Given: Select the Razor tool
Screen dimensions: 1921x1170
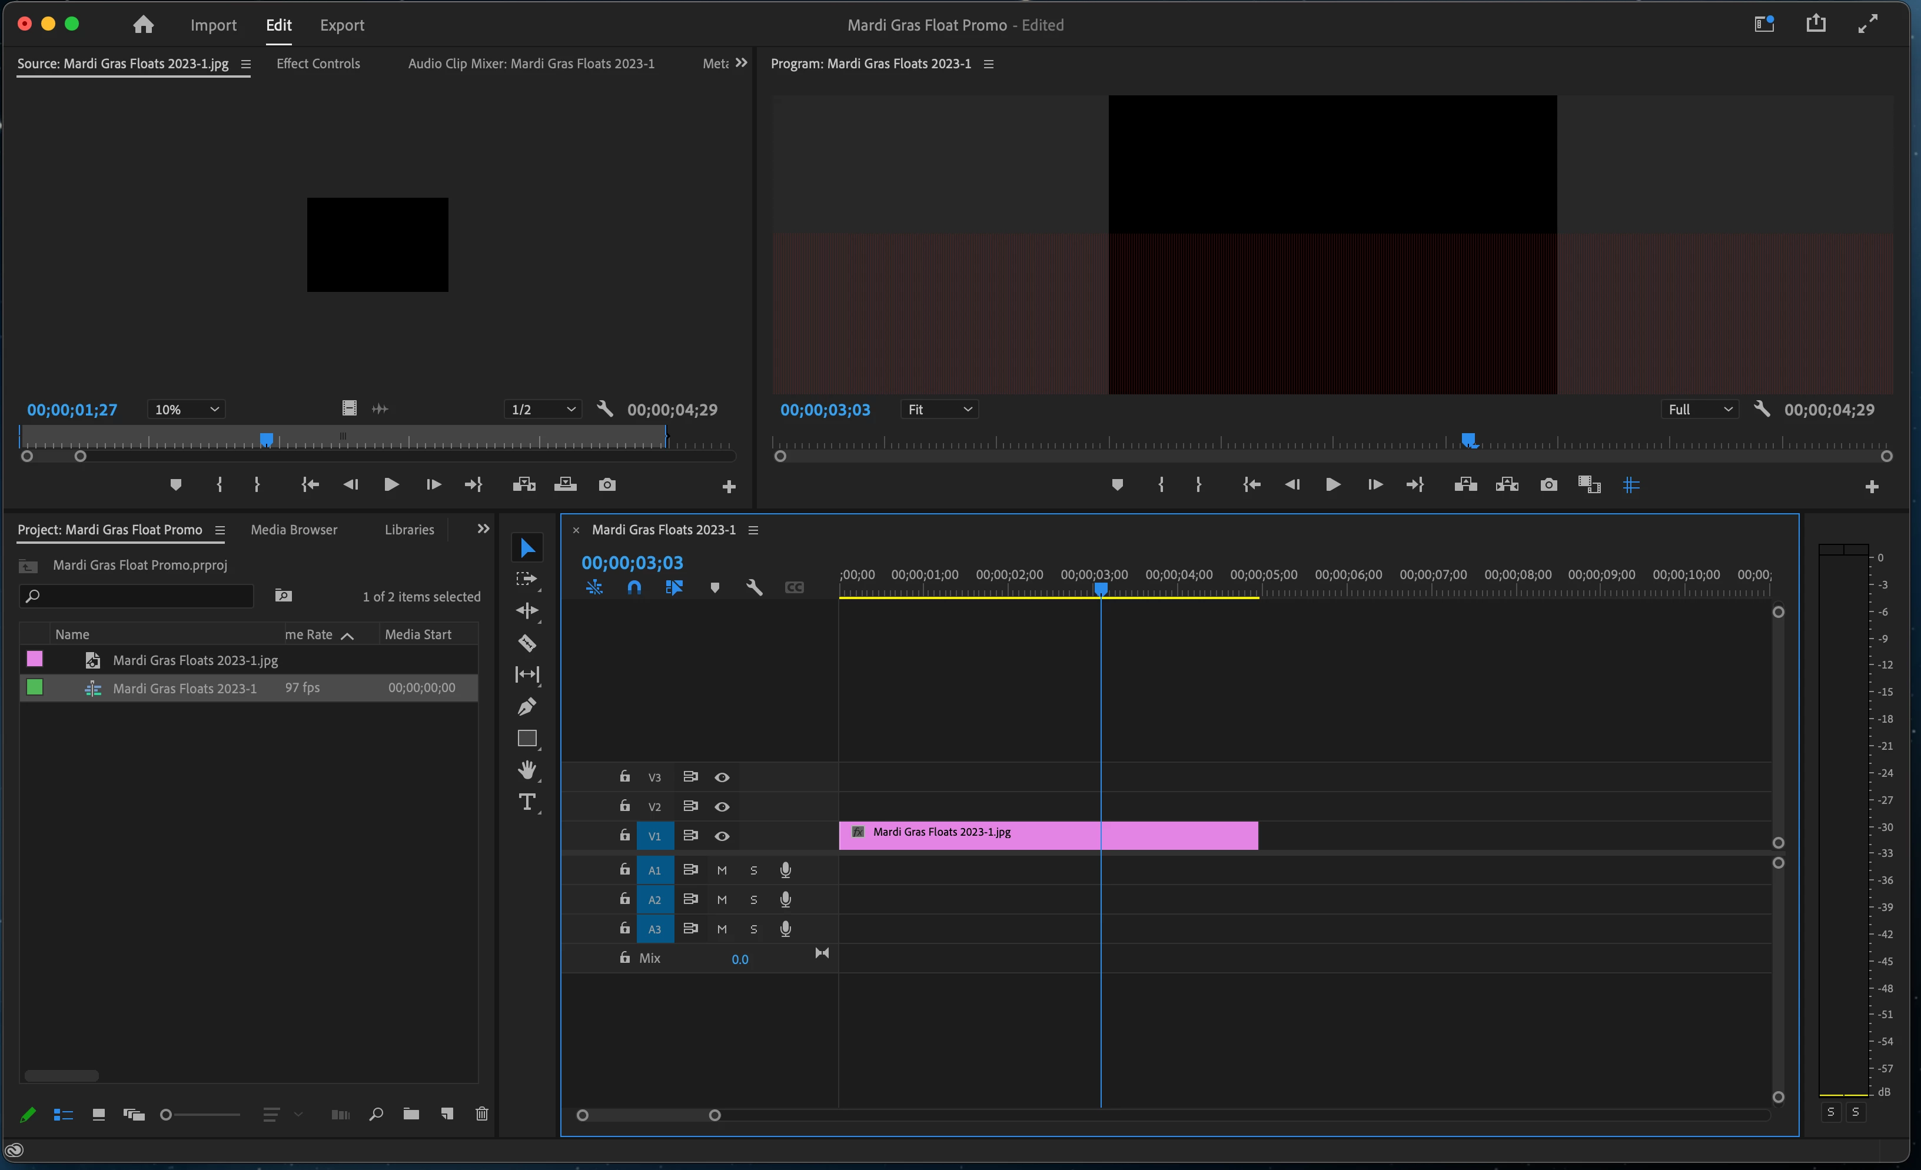Looking at the screenshot, I should (x=527, y=643).
